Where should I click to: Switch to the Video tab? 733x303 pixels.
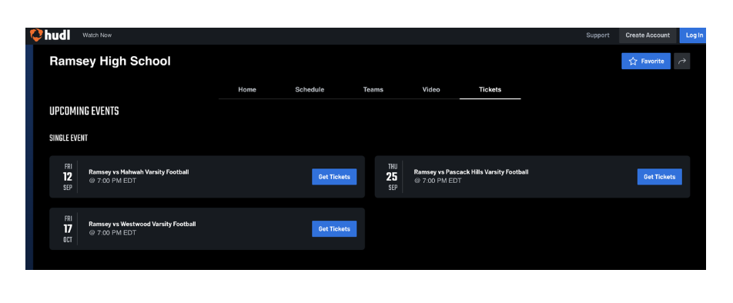[x=431, y=90]
